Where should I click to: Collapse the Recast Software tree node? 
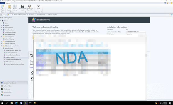(2, 48)
